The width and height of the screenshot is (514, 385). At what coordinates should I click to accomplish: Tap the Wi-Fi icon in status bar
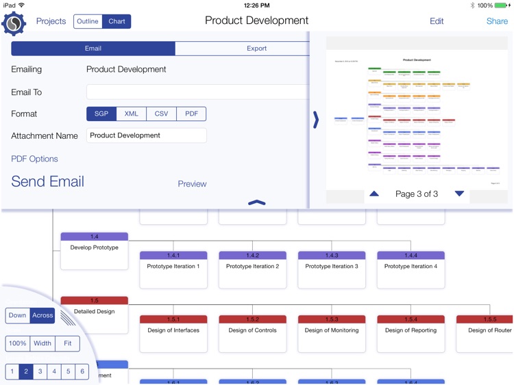pos(21,5)
